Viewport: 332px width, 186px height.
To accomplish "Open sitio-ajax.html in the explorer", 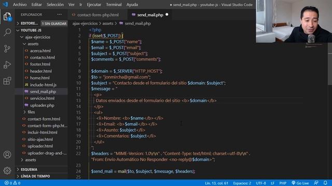I will 40,139.
